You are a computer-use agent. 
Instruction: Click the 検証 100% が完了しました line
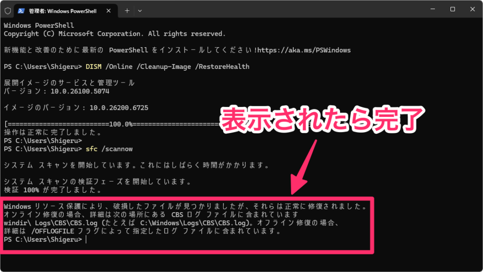[x=52, y=190]
